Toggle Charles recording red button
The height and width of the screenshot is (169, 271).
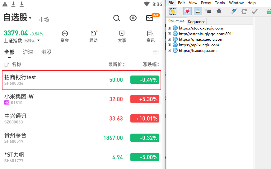click(x=187, y=11)
